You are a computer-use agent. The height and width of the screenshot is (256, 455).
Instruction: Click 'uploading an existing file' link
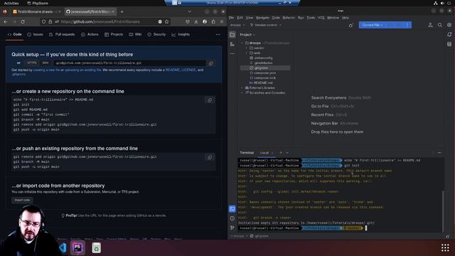pos(83,70)
